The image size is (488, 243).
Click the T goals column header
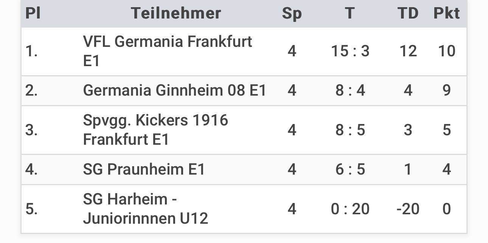click(x=350, y=13)
